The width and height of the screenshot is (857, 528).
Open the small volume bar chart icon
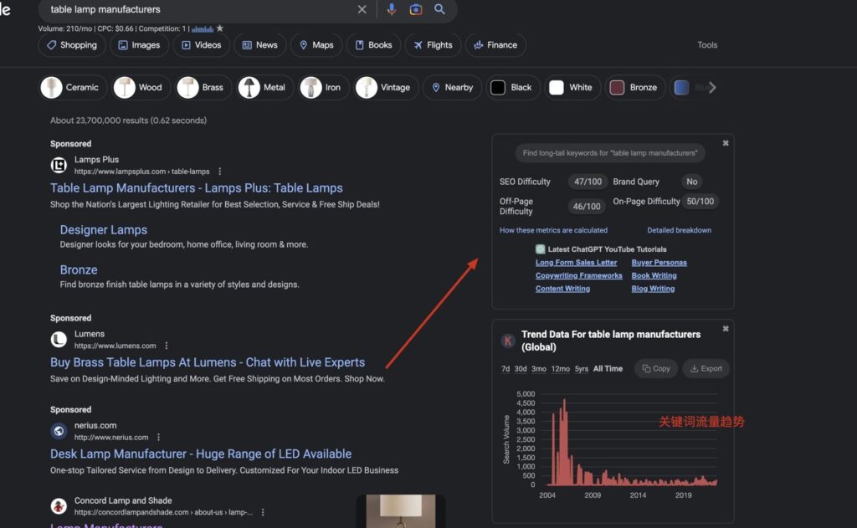click(203, 29)
